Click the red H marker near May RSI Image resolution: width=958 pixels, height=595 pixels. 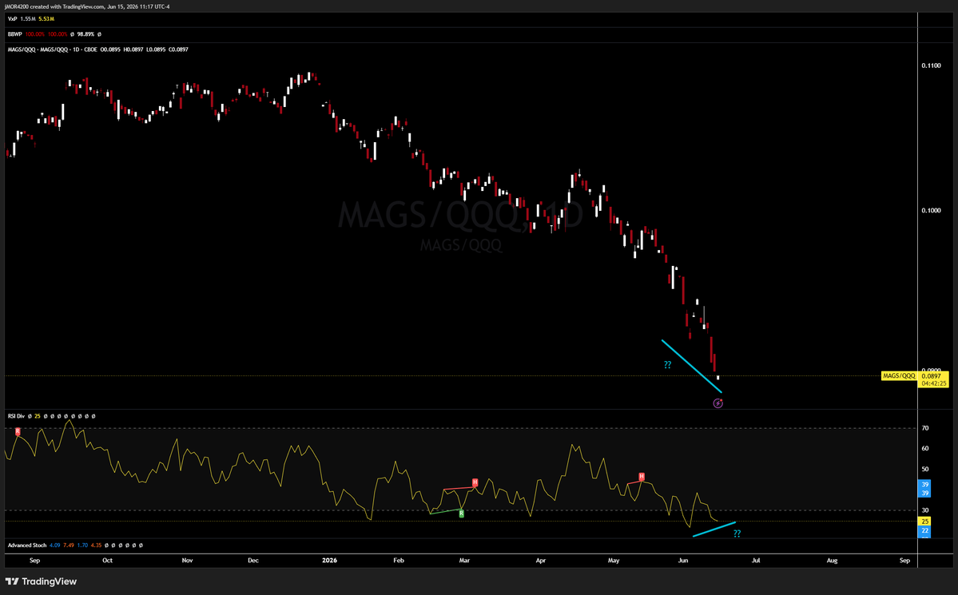[642, 476]
